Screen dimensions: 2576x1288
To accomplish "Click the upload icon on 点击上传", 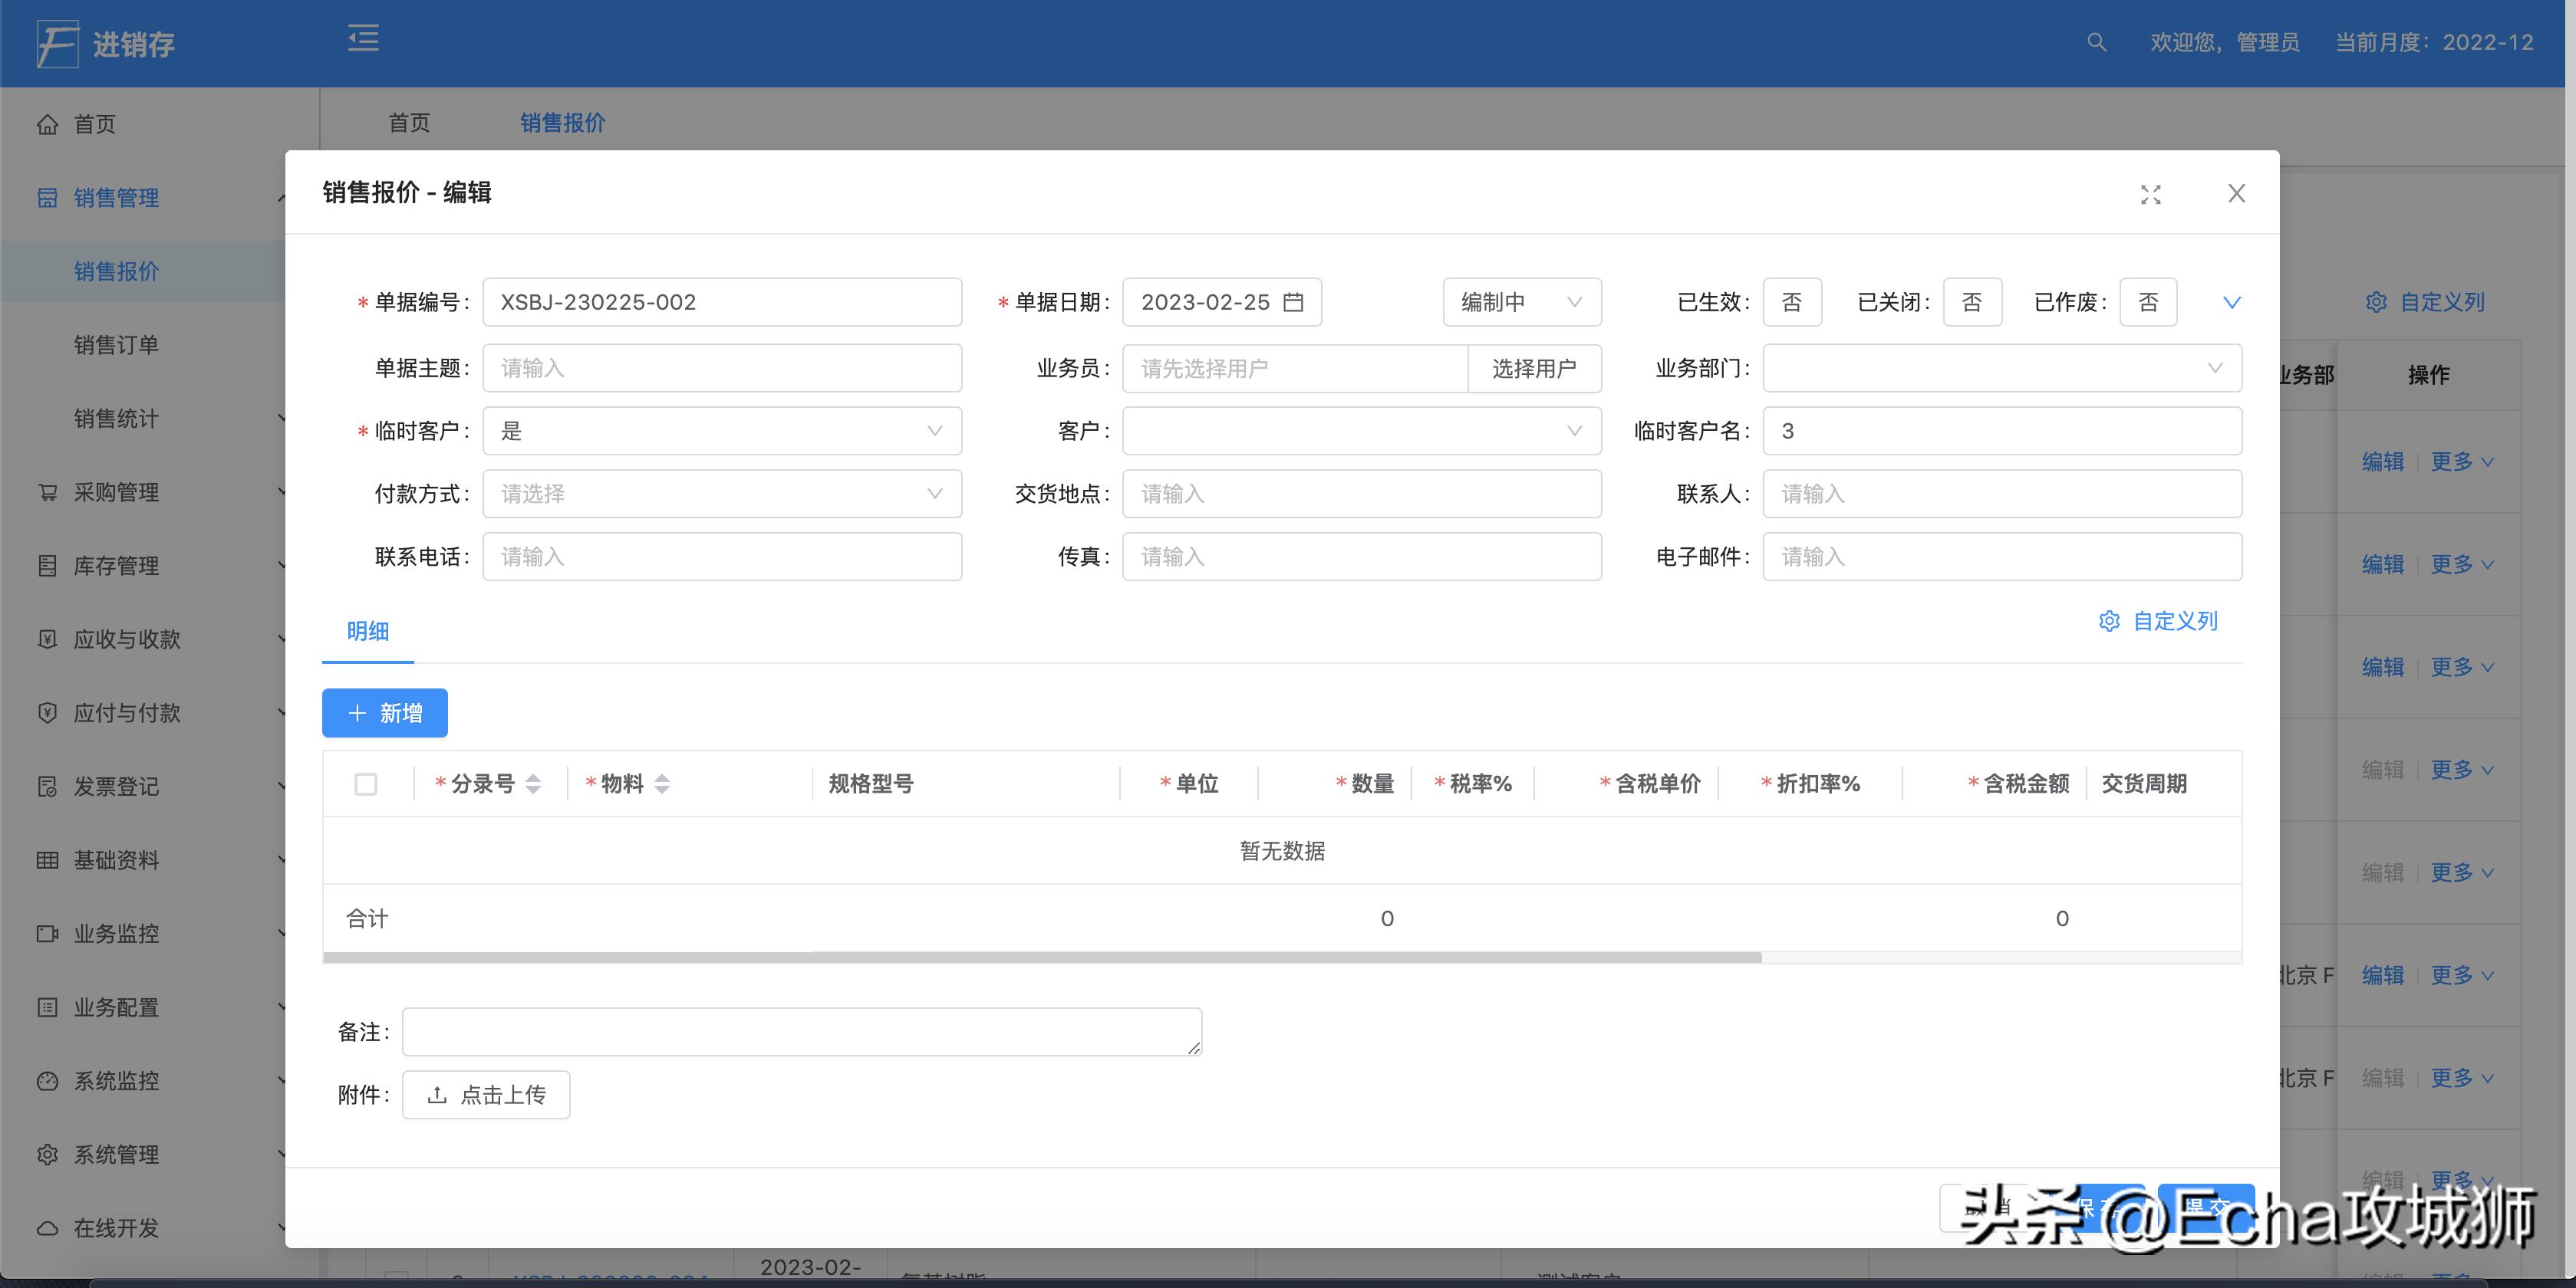I will (x=437, y=1095).
